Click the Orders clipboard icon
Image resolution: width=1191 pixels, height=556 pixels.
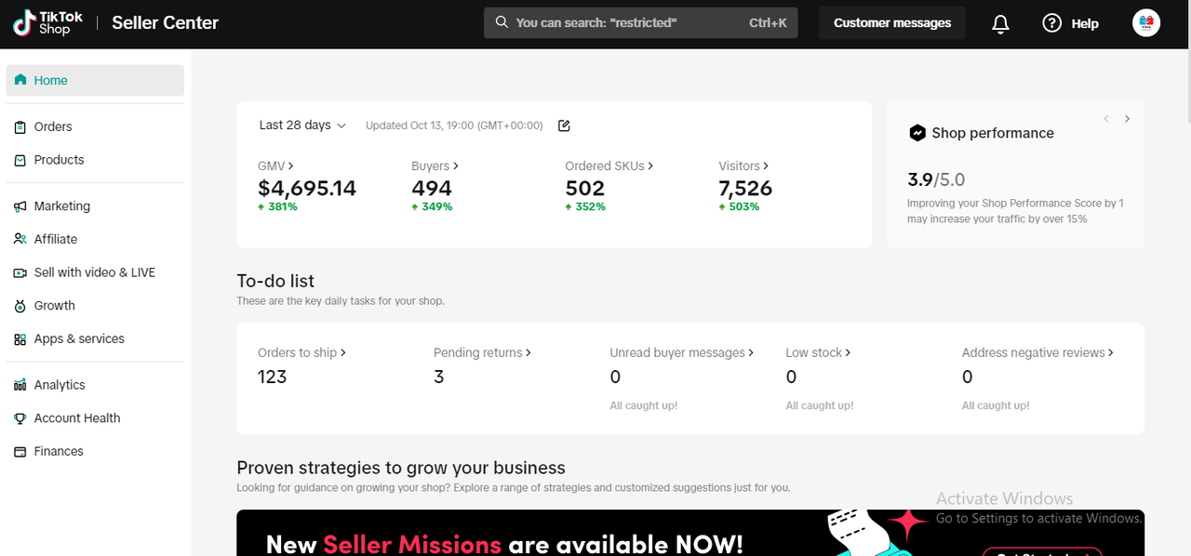pos(20,126)
